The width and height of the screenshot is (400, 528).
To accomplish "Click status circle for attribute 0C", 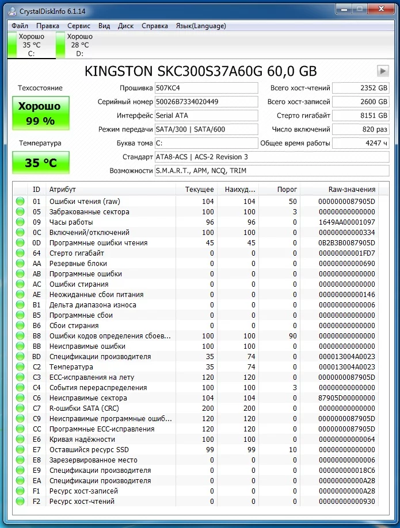I will click(20, 232).
